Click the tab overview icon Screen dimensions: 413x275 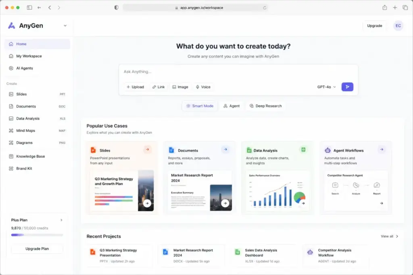[x=405, y=8]
